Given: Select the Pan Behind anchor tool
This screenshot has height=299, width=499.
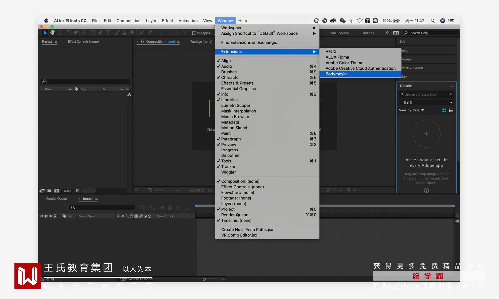Looking at the screenshot, I should 84,33.
